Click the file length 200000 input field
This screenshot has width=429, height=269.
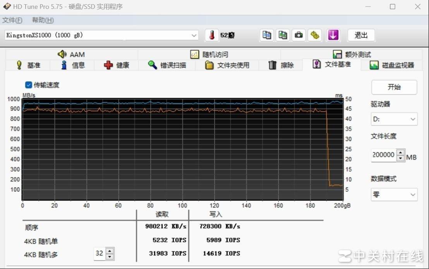click(x=384, y=155)
